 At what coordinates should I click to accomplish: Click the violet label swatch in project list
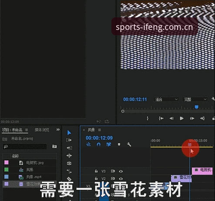(x=7, y=184)
